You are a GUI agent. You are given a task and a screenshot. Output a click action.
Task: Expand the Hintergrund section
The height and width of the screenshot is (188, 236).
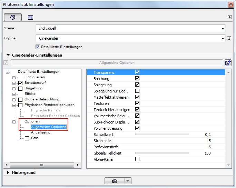coord(8,172)
